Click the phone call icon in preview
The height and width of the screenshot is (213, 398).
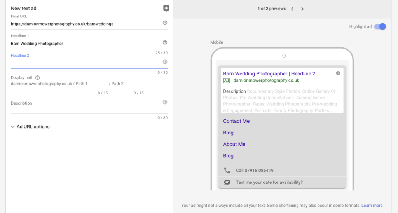(227, 170)
